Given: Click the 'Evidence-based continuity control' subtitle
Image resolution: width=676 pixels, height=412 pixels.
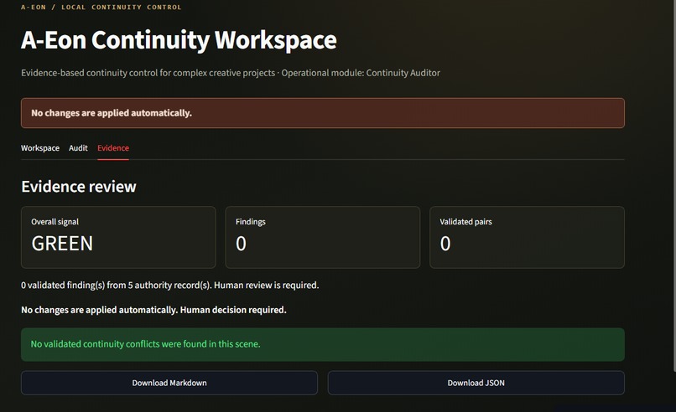Looking at the screenshot, I should pyautogui.click(x=231, y=73).
